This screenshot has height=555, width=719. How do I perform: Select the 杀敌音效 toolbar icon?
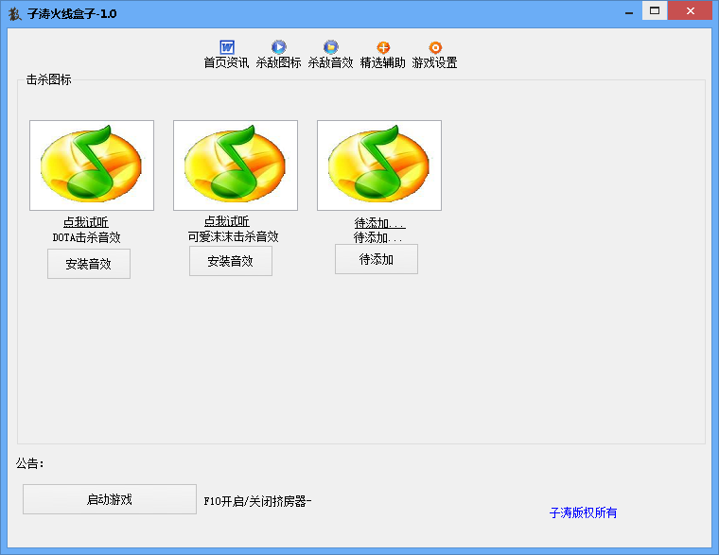coord(330,47)
